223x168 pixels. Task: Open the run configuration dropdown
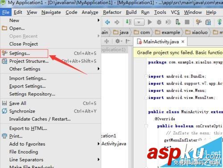[x=139, y=22]
